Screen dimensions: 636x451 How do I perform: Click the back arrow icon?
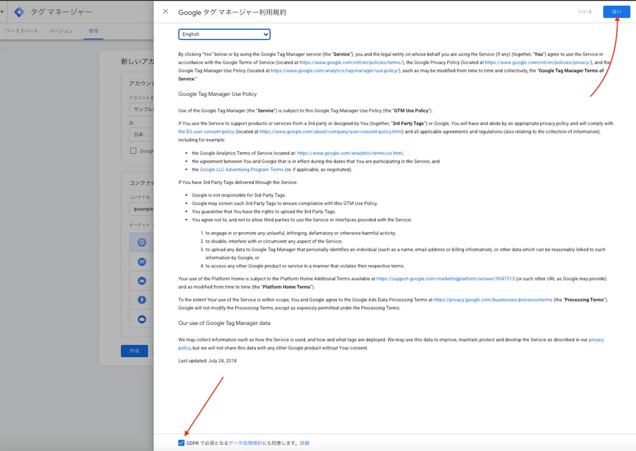point(3,12)
